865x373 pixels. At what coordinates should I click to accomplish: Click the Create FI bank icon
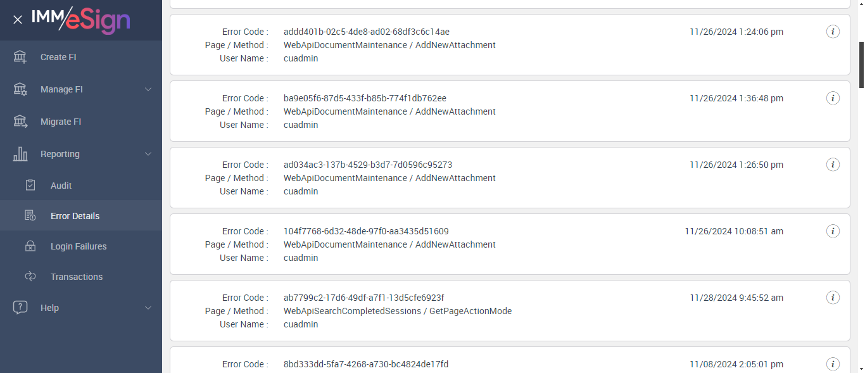coord(20,57)
